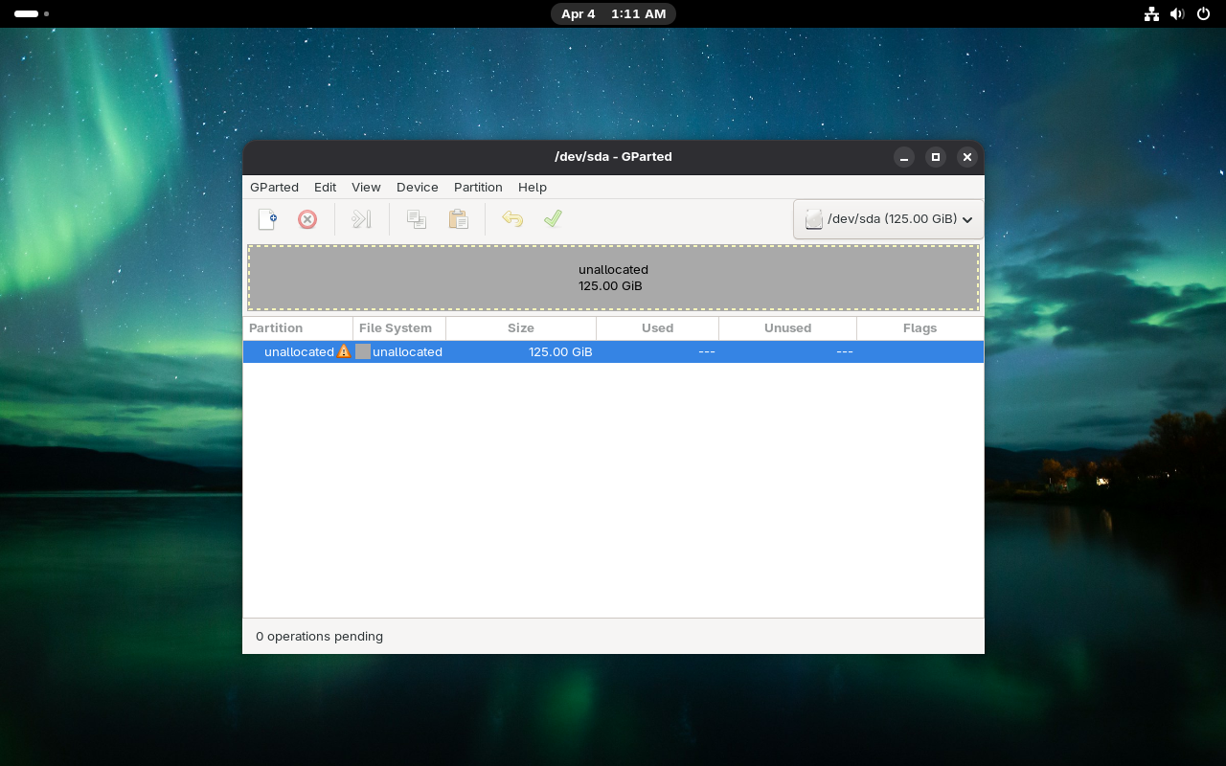Click the Delete partition toolbar icon
This screenshot has width=1226, height=766.
tap(307, 219)
